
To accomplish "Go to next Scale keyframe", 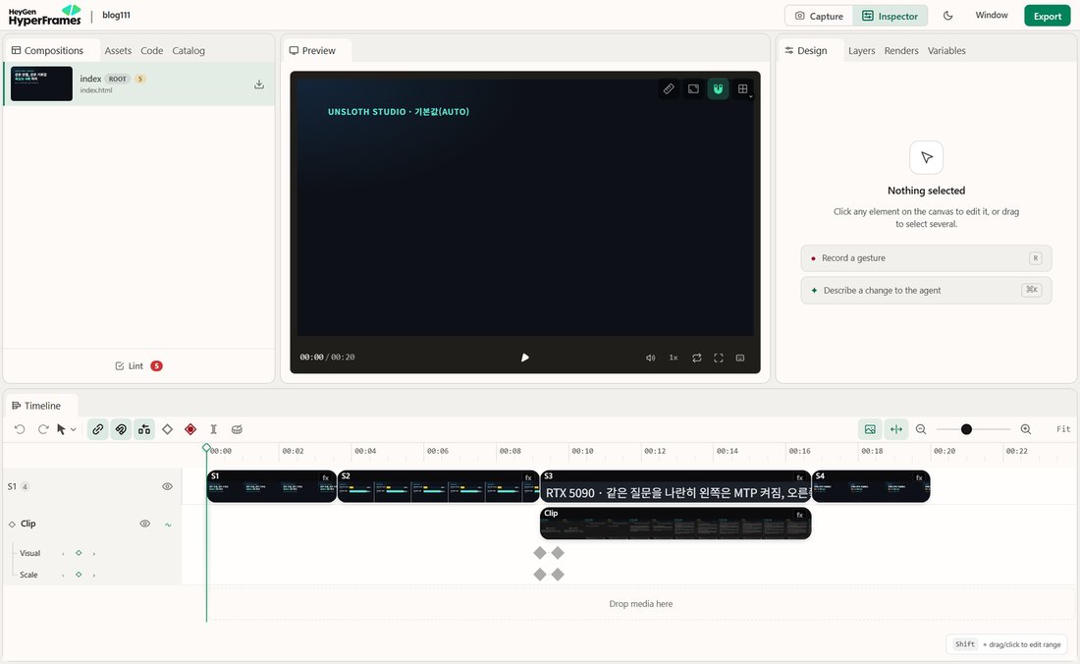I will pyautogui.click(x=93, y=575).
